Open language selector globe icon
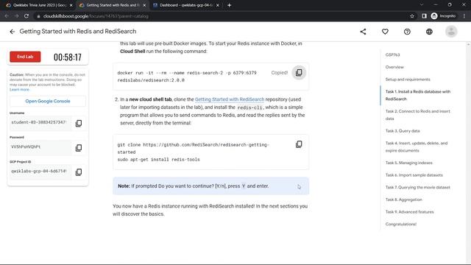This screenshot has height=265, width=471. (429, 32)
